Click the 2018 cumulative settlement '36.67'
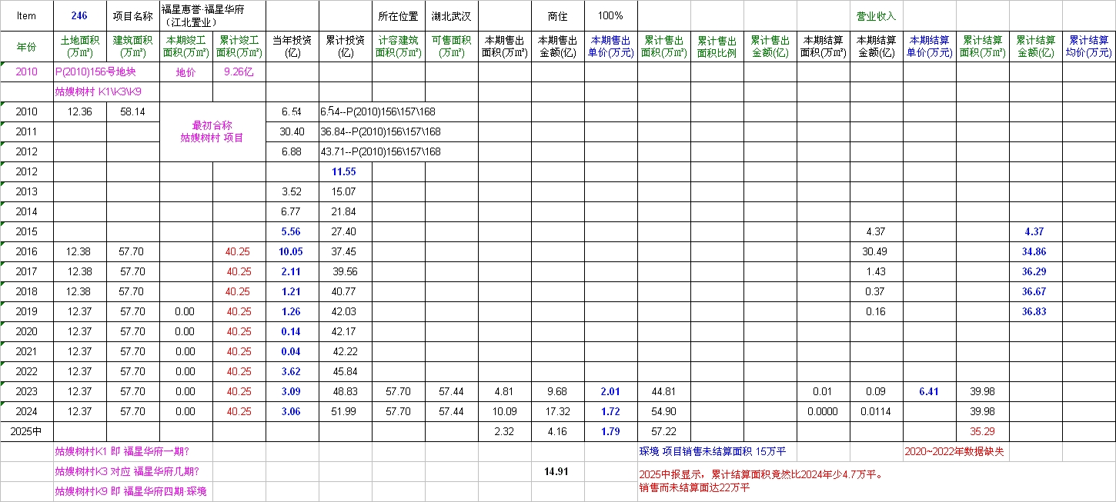The height and width of the screenshot is (502, 1116). click(1036, 292)
